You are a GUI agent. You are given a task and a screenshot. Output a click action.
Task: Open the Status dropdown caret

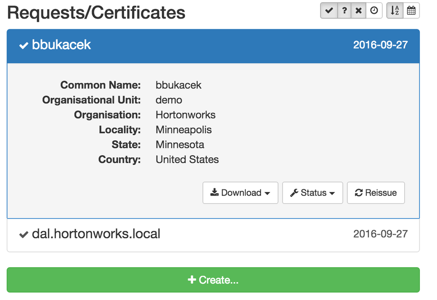[x=332, y=193]
